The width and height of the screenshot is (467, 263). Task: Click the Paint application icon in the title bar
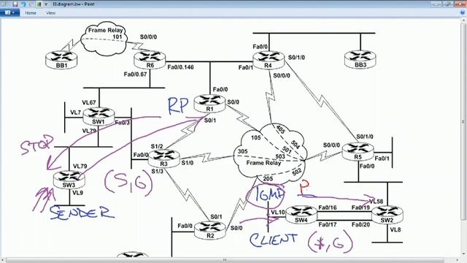pyautogui.click(x=4, y=4)
